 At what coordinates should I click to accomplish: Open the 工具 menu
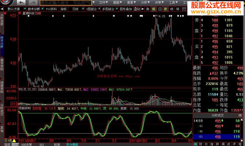[173, 3]
